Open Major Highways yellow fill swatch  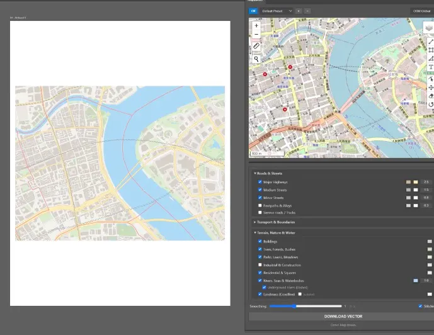[x=416, y=182]
